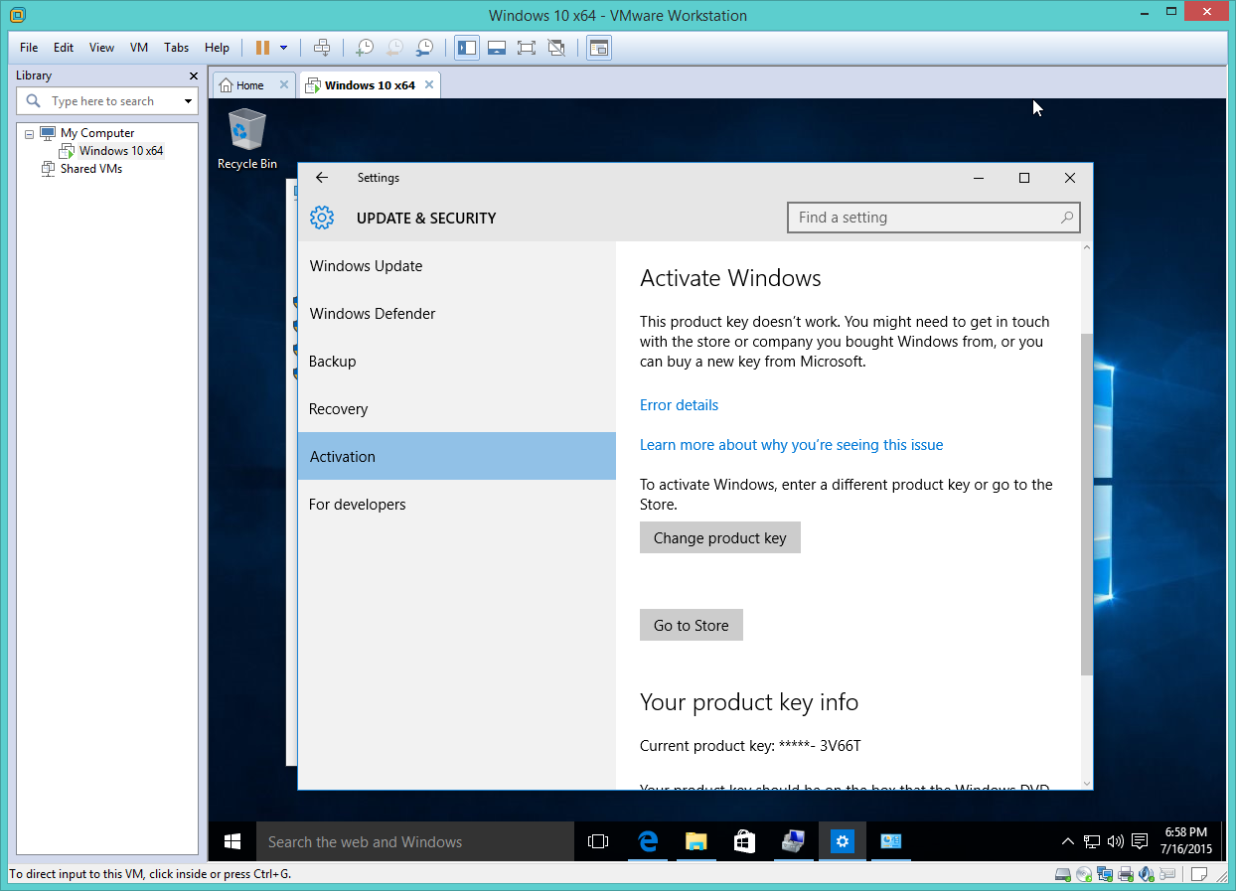Screen dimensions: 1236x891
Task: Focus the Find a setting search box
Action: pos(933,218)
